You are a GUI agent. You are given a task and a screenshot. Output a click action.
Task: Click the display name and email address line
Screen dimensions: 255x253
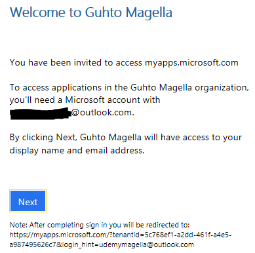(77, 150)
